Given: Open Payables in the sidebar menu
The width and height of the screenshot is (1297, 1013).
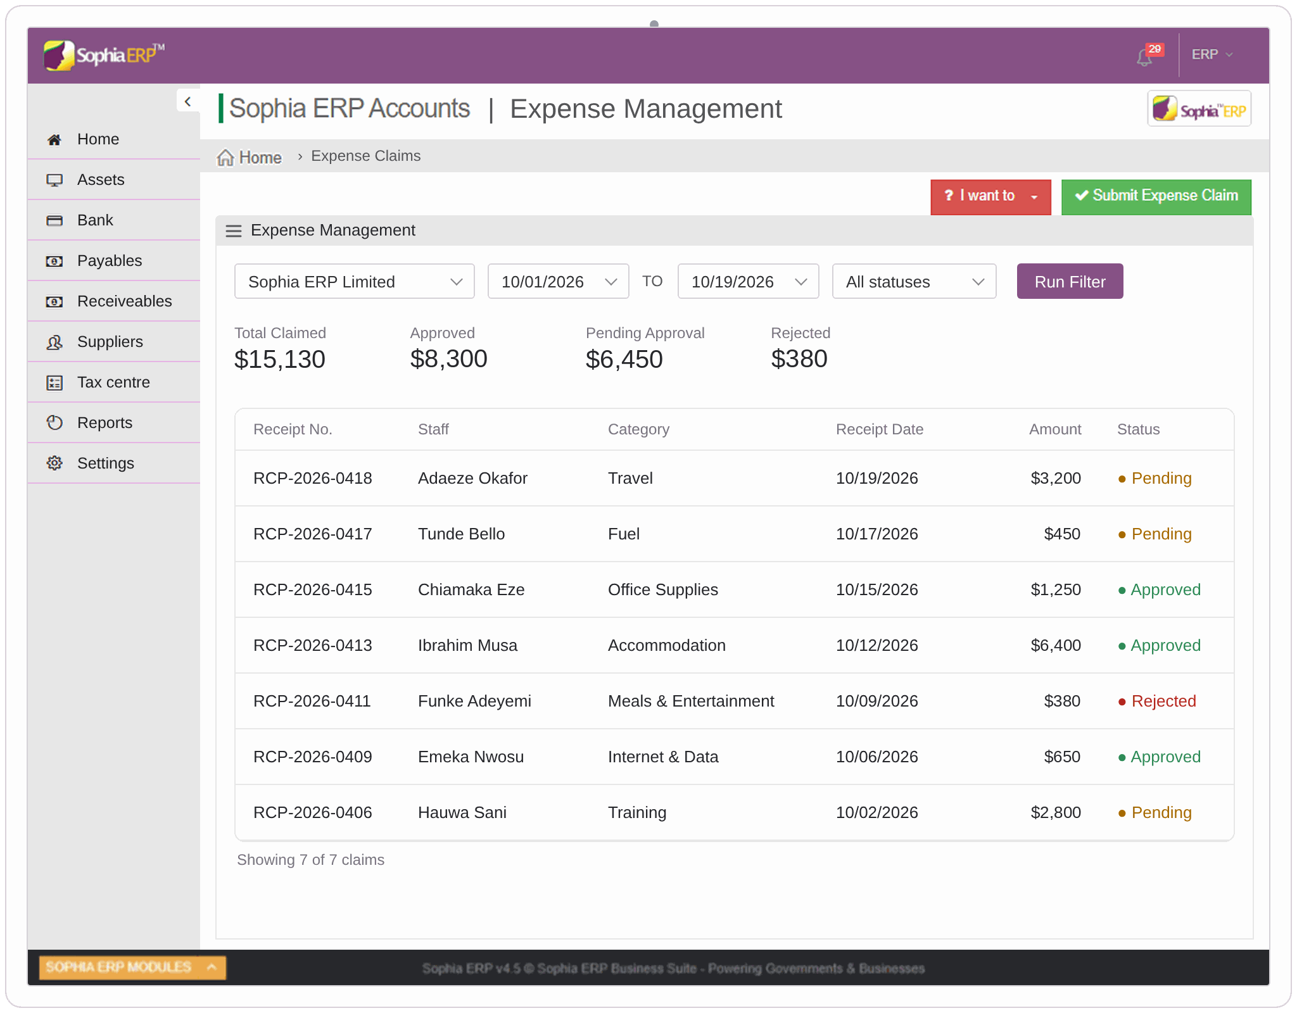Looking at the screenshot, I should coord(114,261).
